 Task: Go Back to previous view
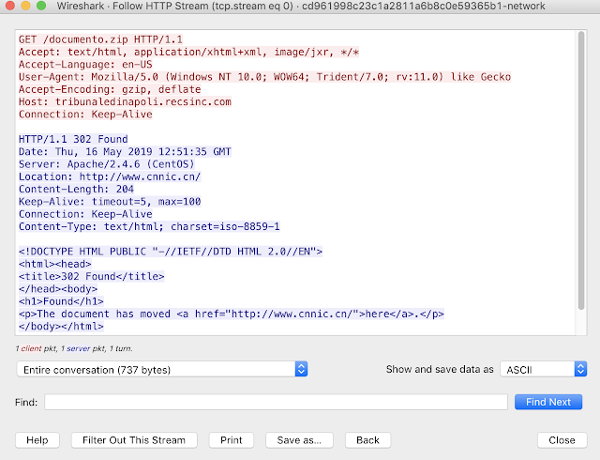[367, 440]
